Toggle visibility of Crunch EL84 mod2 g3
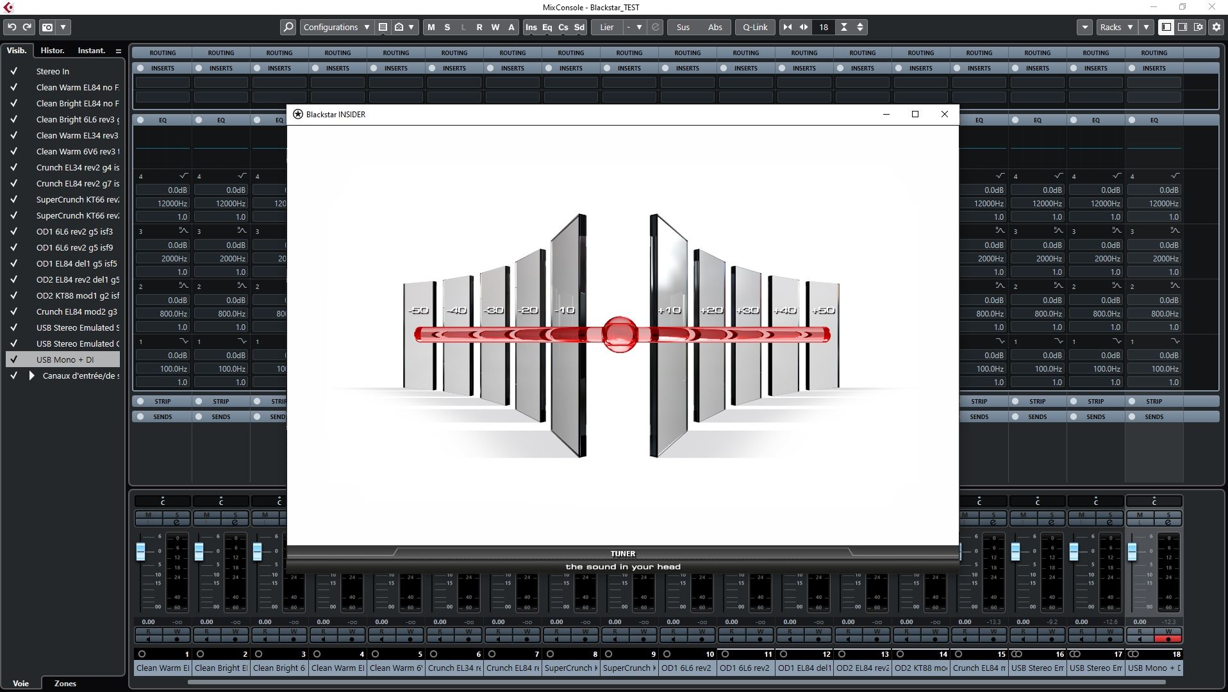Screen dimensions: 1228x692 [x=13, y=311]
